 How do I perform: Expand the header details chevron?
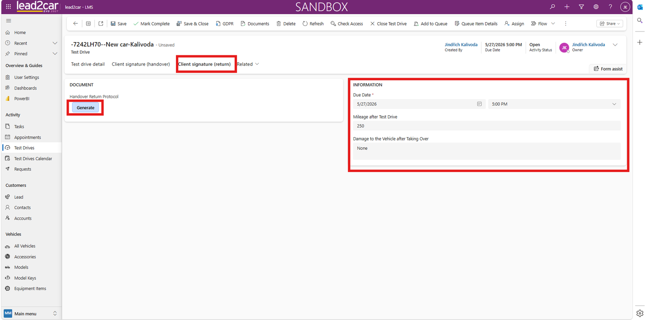coord(615,45)
